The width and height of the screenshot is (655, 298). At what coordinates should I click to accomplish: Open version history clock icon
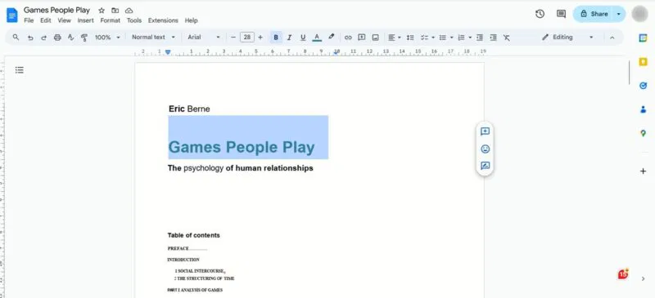coord(540,14)
